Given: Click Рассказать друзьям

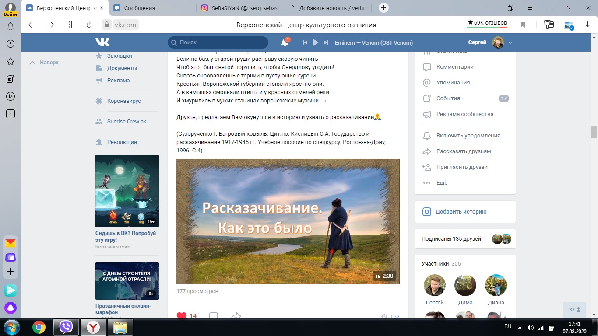Looking at the screenshot, I should (x=464, y=151).
